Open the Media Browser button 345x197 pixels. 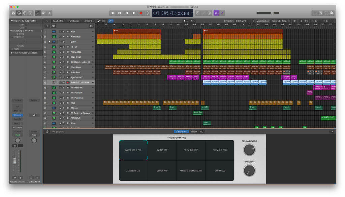pyautogui.click(x=332, y=13)
